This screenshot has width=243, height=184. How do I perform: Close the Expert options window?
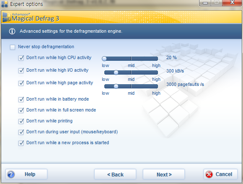[232, 3]
